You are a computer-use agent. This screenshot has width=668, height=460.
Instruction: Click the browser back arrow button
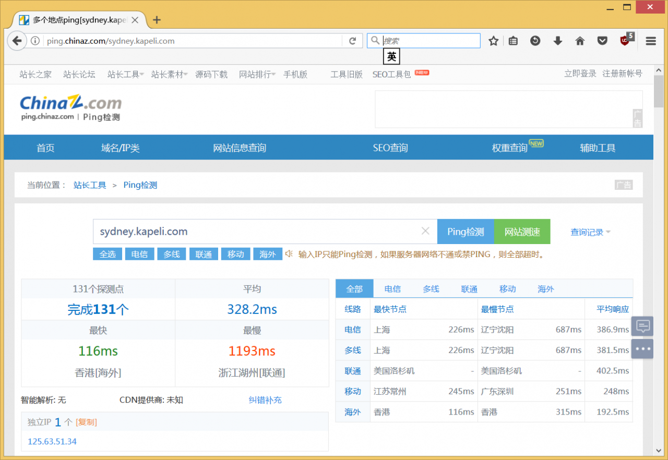[x=17, y=41]
